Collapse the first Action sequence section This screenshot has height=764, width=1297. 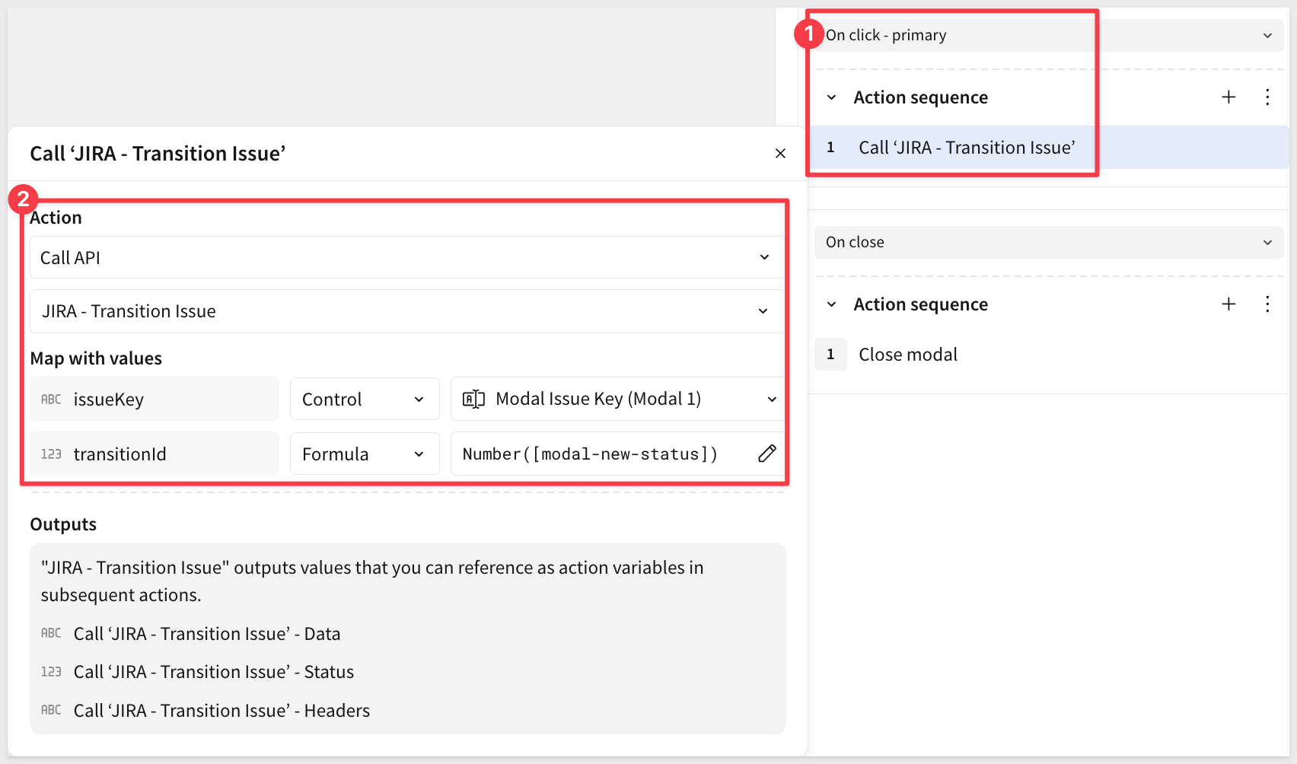[x=831, y=97]
